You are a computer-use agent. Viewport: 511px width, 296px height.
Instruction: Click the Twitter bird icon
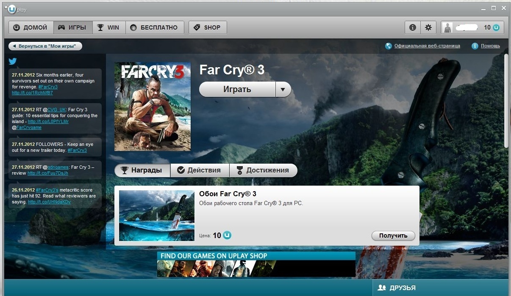[13, 61]
